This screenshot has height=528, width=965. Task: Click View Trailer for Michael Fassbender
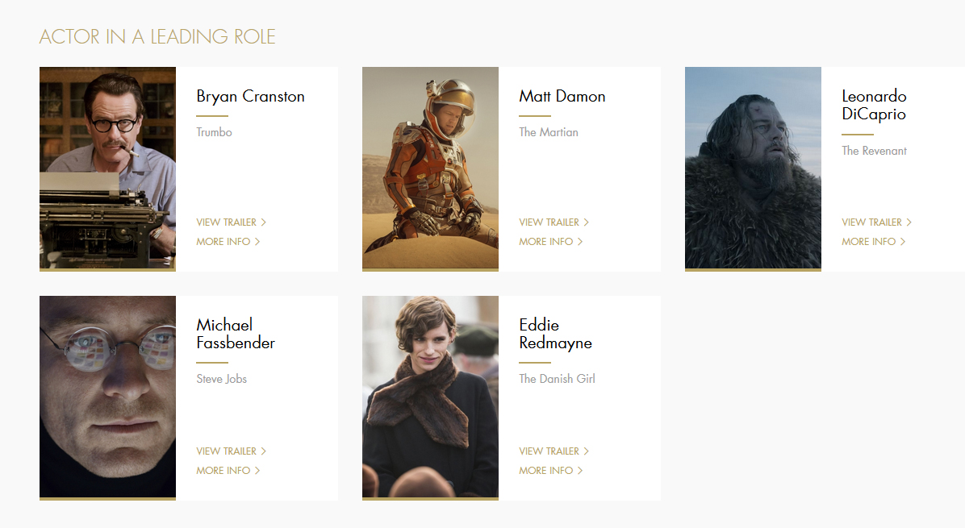[x=232, y=451]
